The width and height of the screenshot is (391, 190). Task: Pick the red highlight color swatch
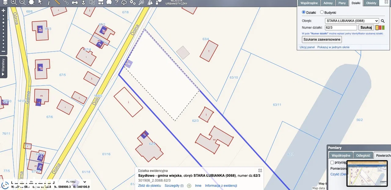click(380, 28)
